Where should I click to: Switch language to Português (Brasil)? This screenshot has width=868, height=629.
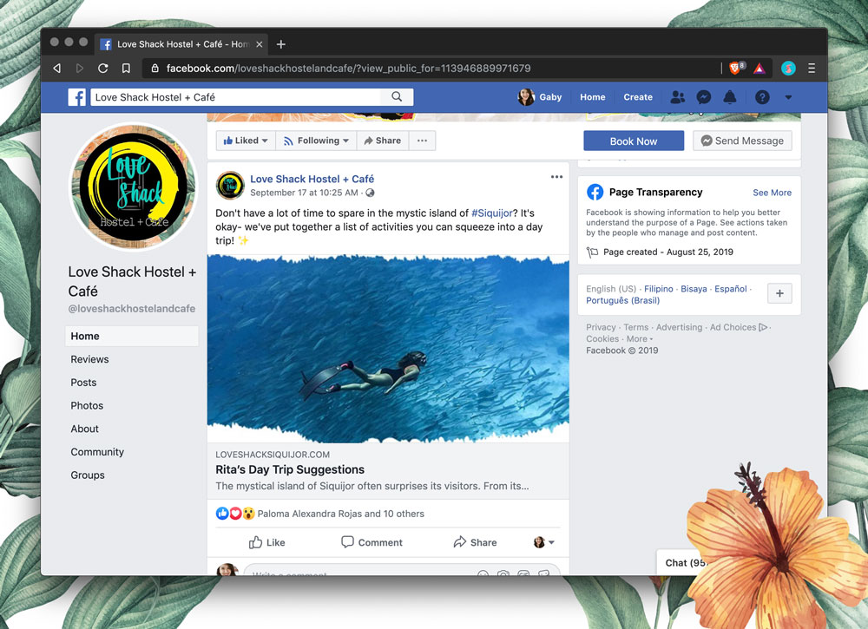tap(622, 300)
